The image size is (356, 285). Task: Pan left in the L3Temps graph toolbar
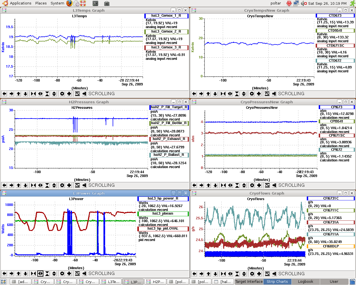click(x=4, y=94)
